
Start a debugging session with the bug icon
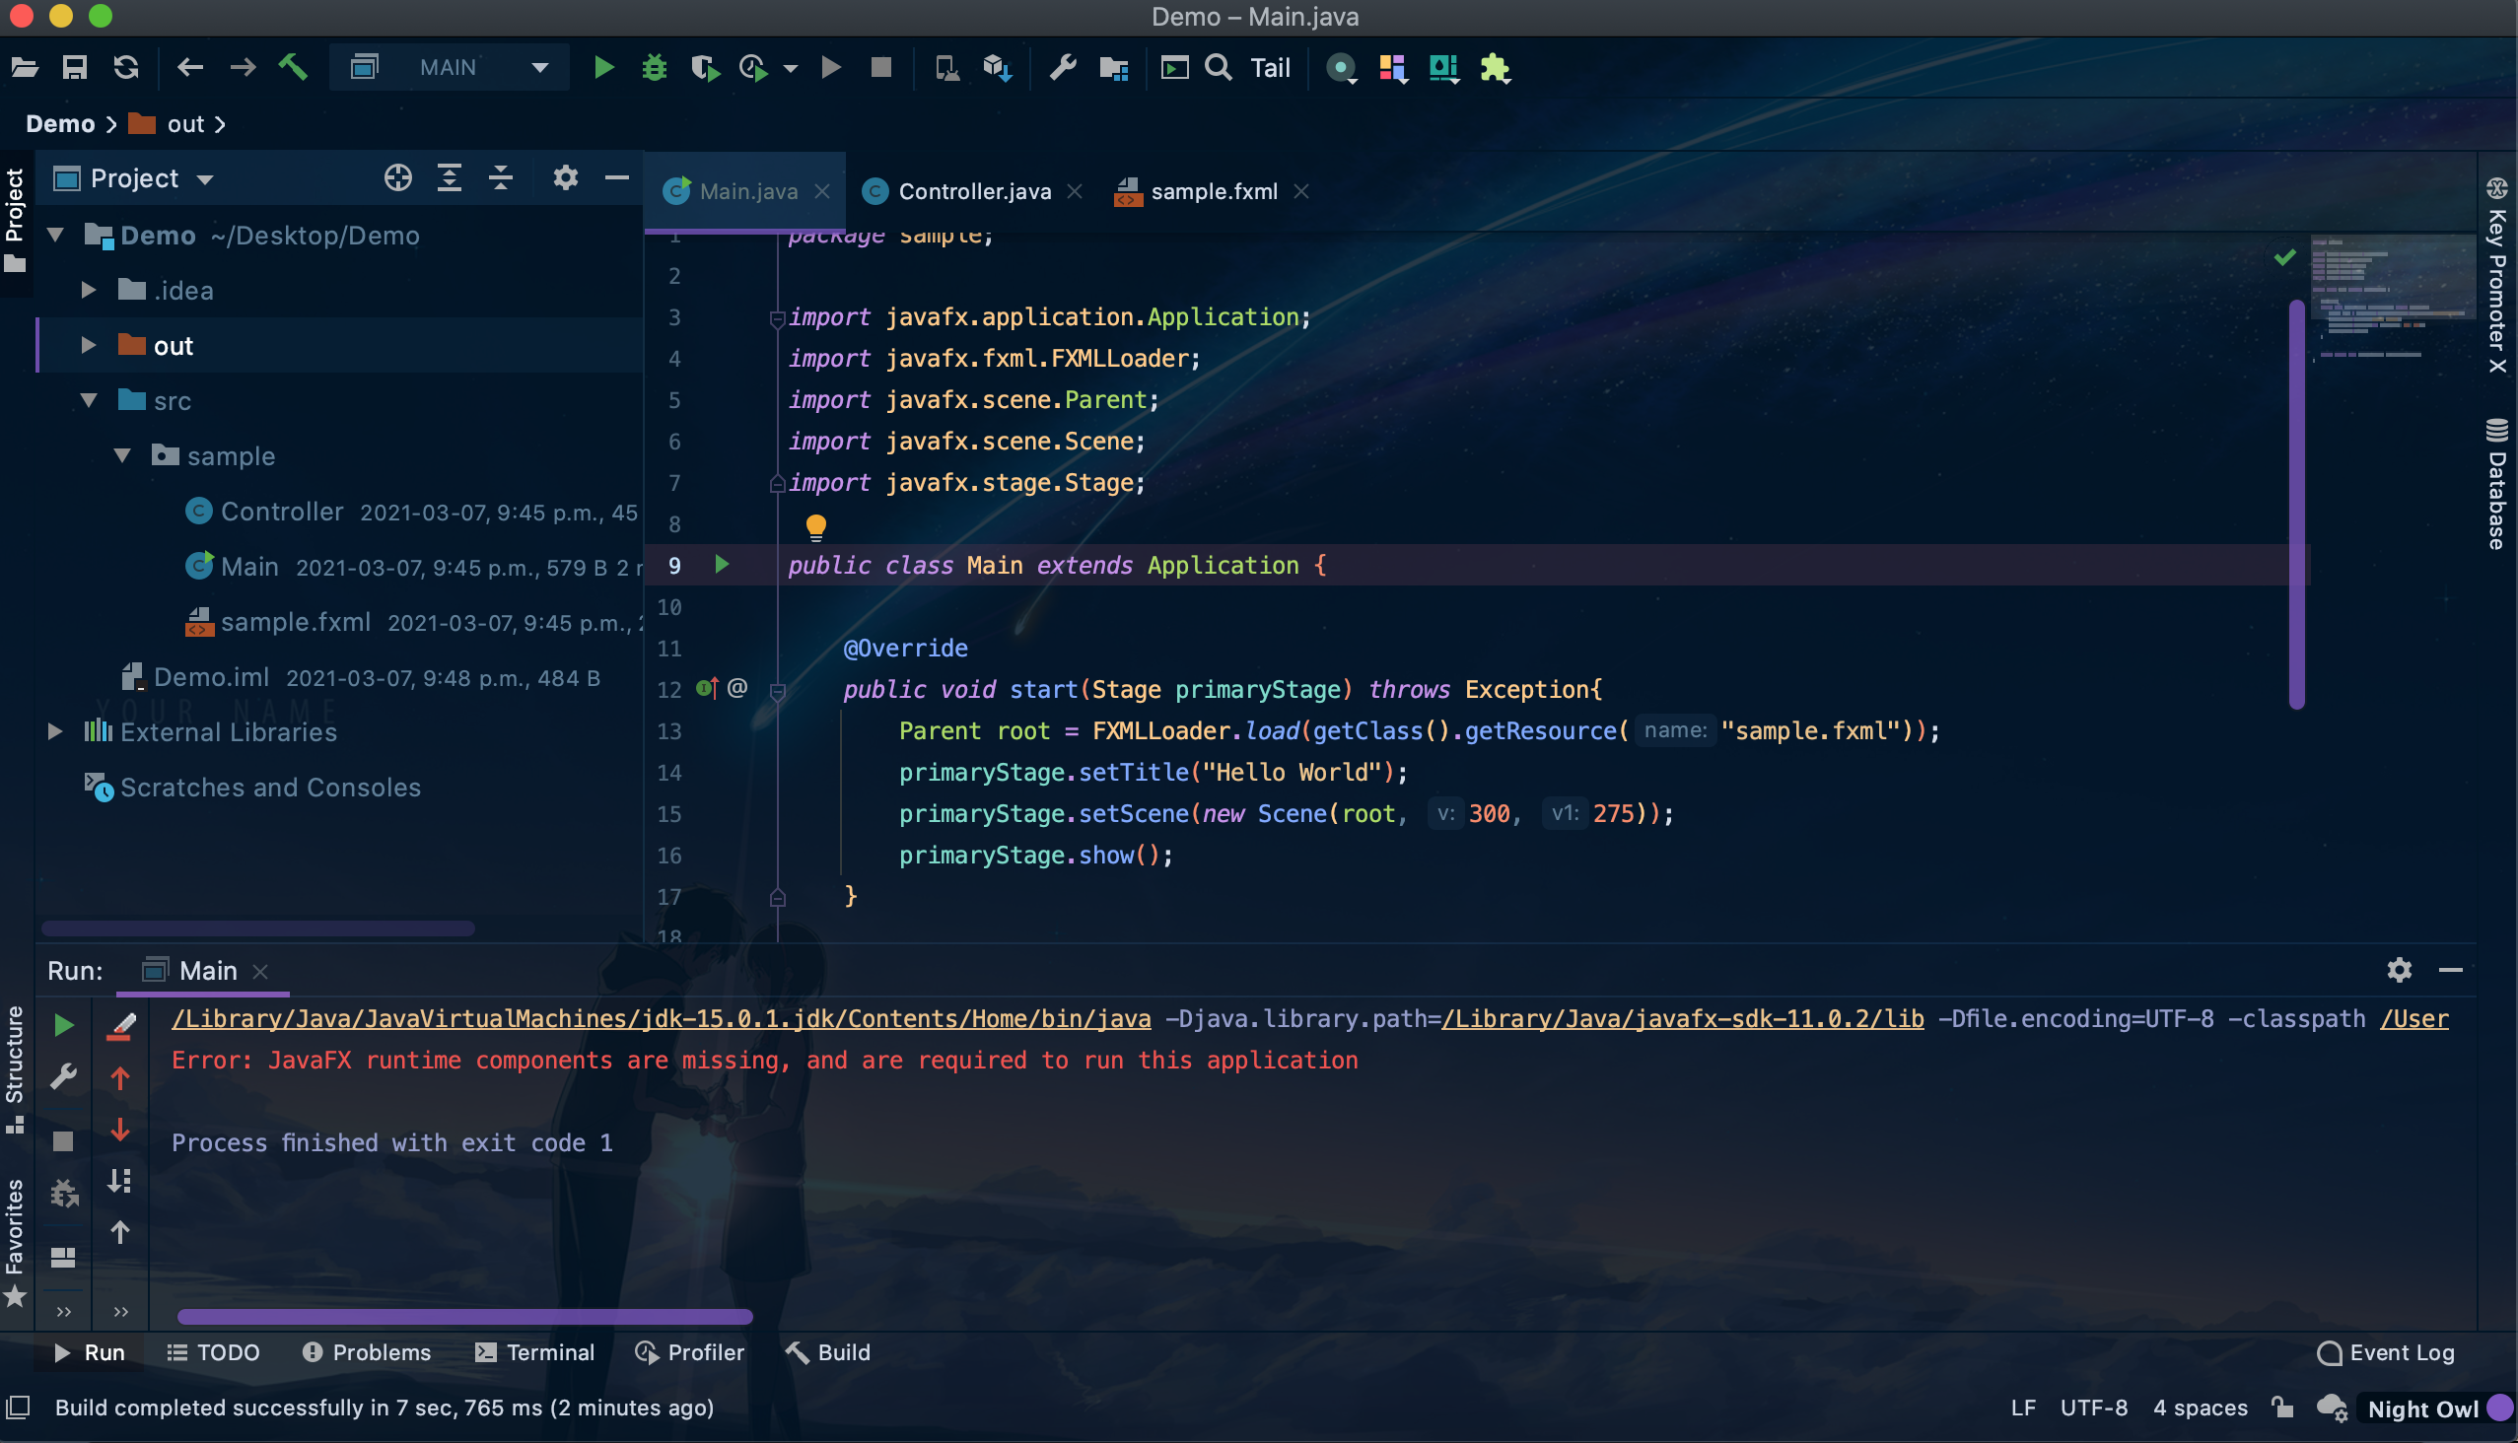(x=654, y=66)
